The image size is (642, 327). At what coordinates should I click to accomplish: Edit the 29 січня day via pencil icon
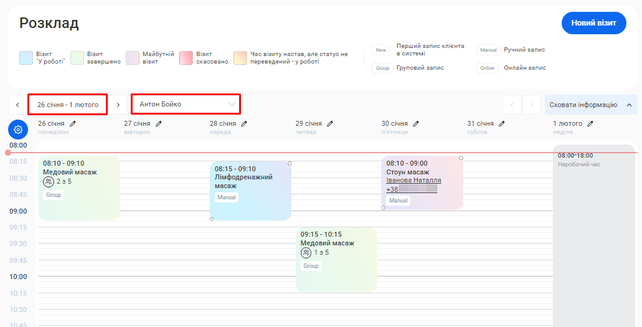click(330, 124)
